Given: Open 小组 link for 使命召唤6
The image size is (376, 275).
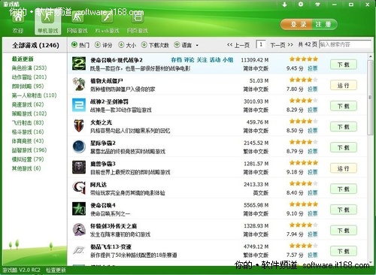Looking at the screenshot, I should [228, 60].
